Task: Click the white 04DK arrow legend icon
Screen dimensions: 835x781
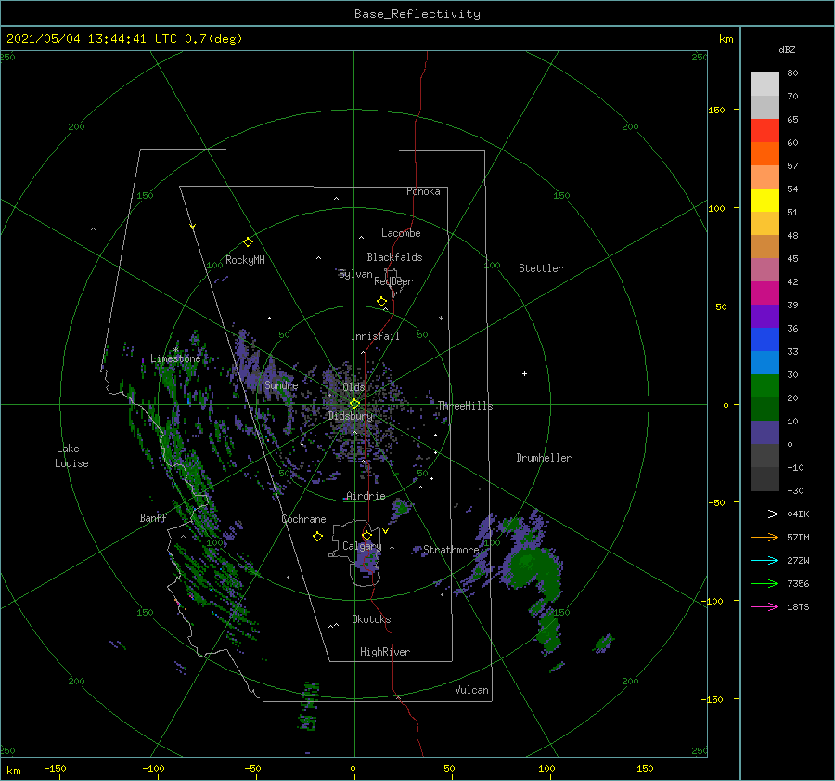Action: click(764, 514)
